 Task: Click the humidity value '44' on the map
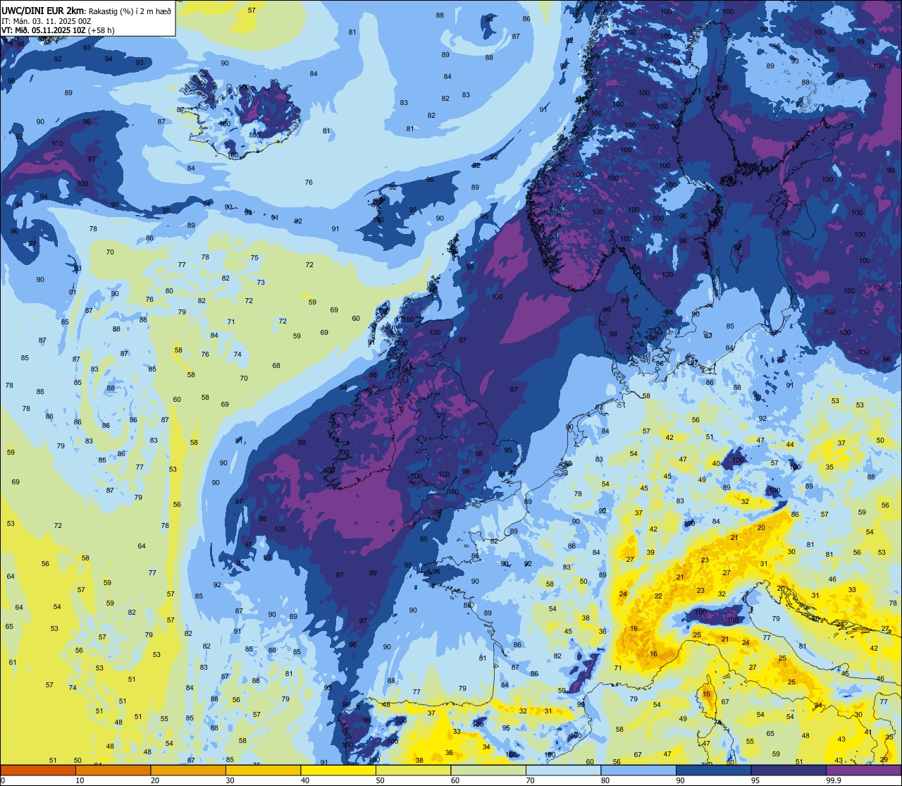(x=790, y=445)
